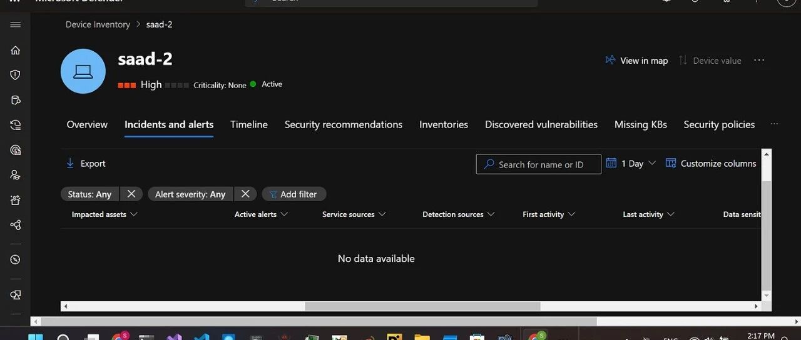Open threat intelligence fingerprint sidebar icon
801x340 pixels.
[x=16, y=150]
